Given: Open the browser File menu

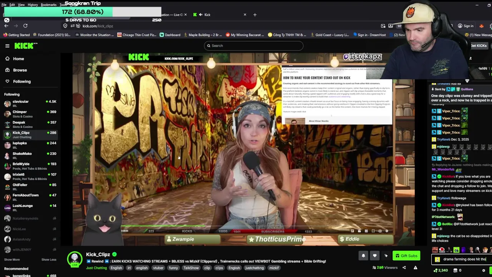Looking at the screenshot, I should click(4, 5).
